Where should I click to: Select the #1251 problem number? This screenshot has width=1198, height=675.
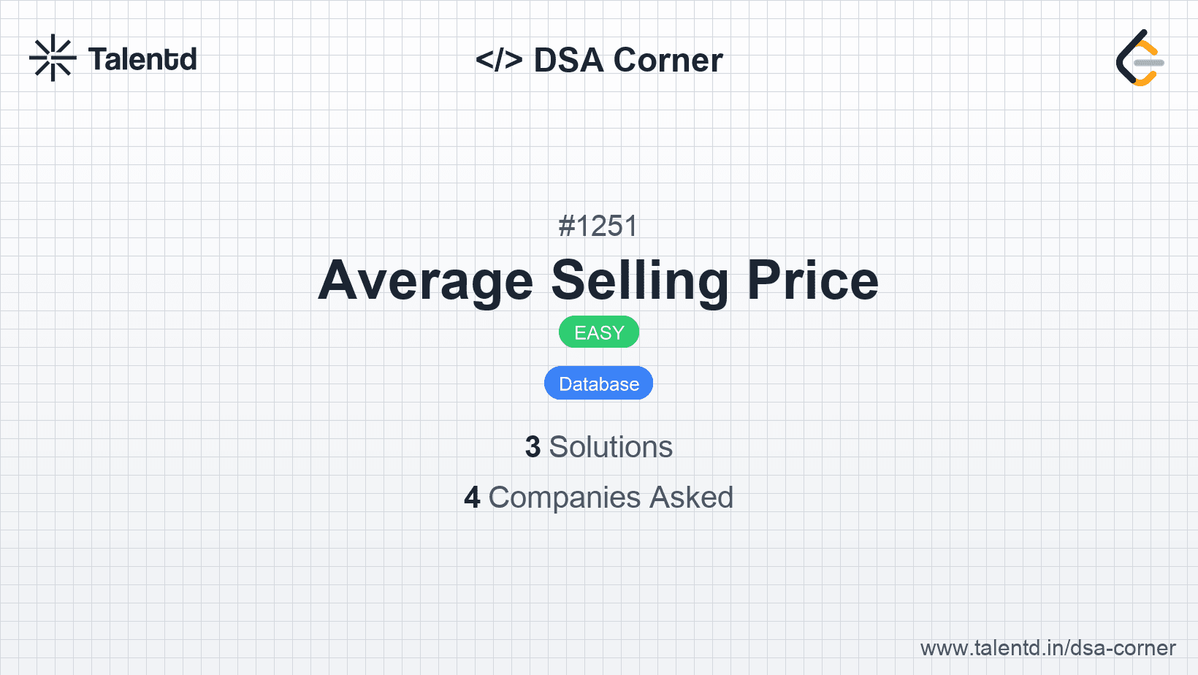pos(598,226)
